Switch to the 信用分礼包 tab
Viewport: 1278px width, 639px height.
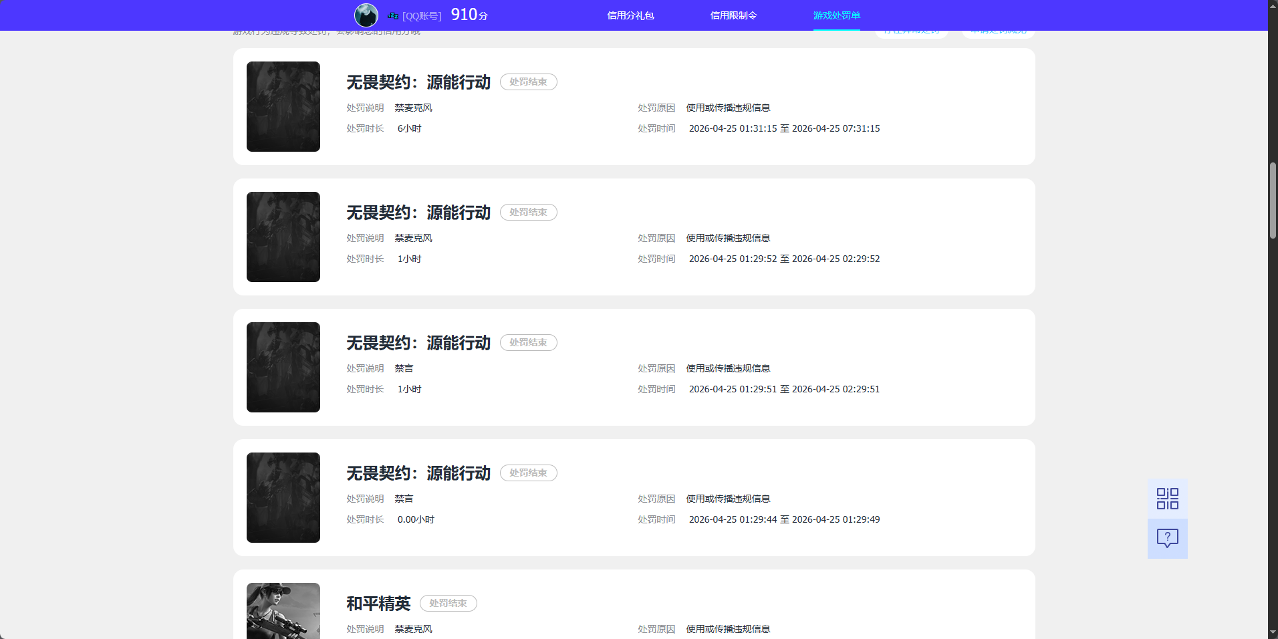(x=630, y=15)
